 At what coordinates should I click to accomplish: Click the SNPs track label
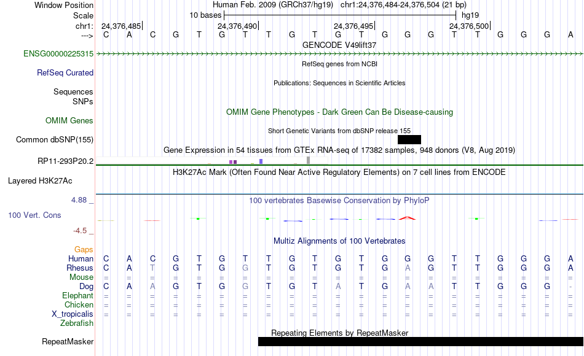83,101
